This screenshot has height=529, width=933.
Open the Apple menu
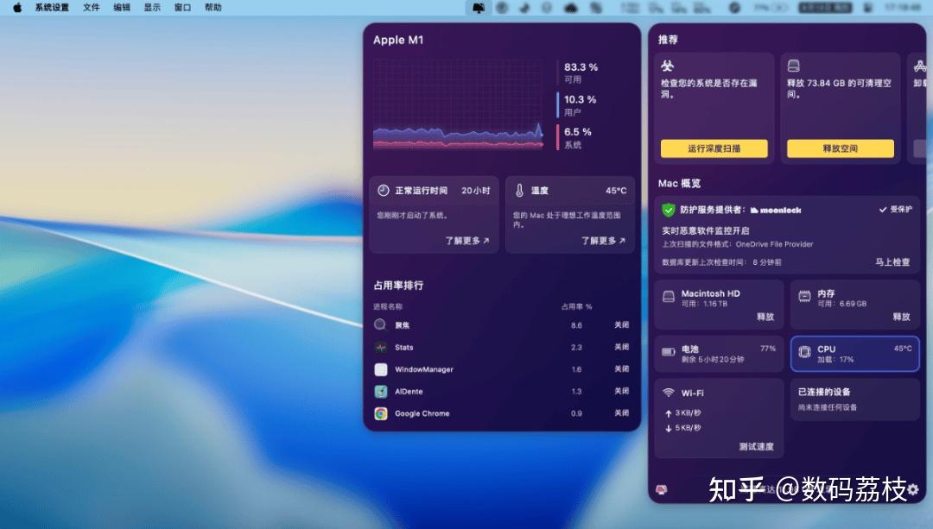click(x=17, y=8)
